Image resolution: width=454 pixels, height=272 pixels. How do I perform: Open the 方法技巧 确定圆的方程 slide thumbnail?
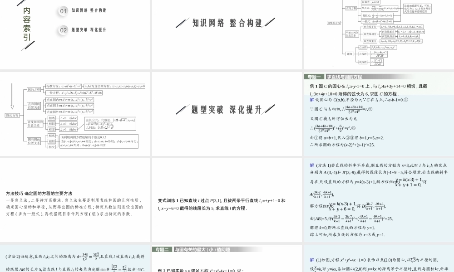coord(75,200)
